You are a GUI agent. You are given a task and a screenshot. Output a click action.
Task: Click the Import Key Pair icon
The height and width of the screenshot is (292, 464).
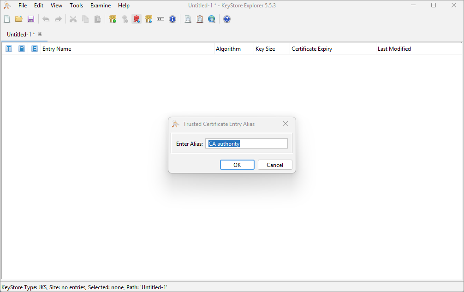[149, 19]
